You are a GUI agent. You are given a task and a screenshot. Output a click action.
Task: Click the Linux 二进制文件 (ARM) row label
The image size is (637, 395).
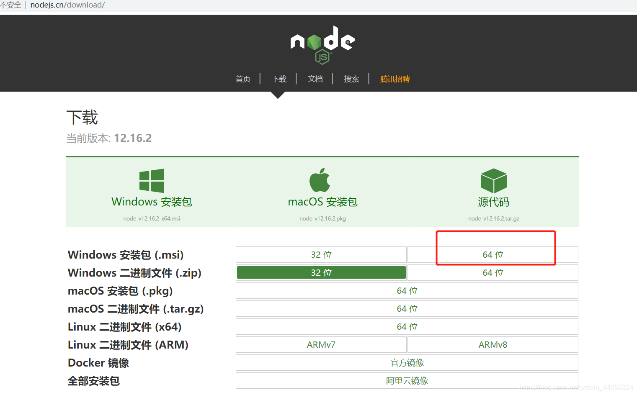coord(128,345)
